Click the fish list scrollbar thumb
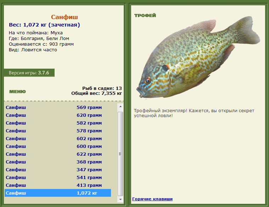This screenshot has height=207, width=269. click(x=121, y=154)
